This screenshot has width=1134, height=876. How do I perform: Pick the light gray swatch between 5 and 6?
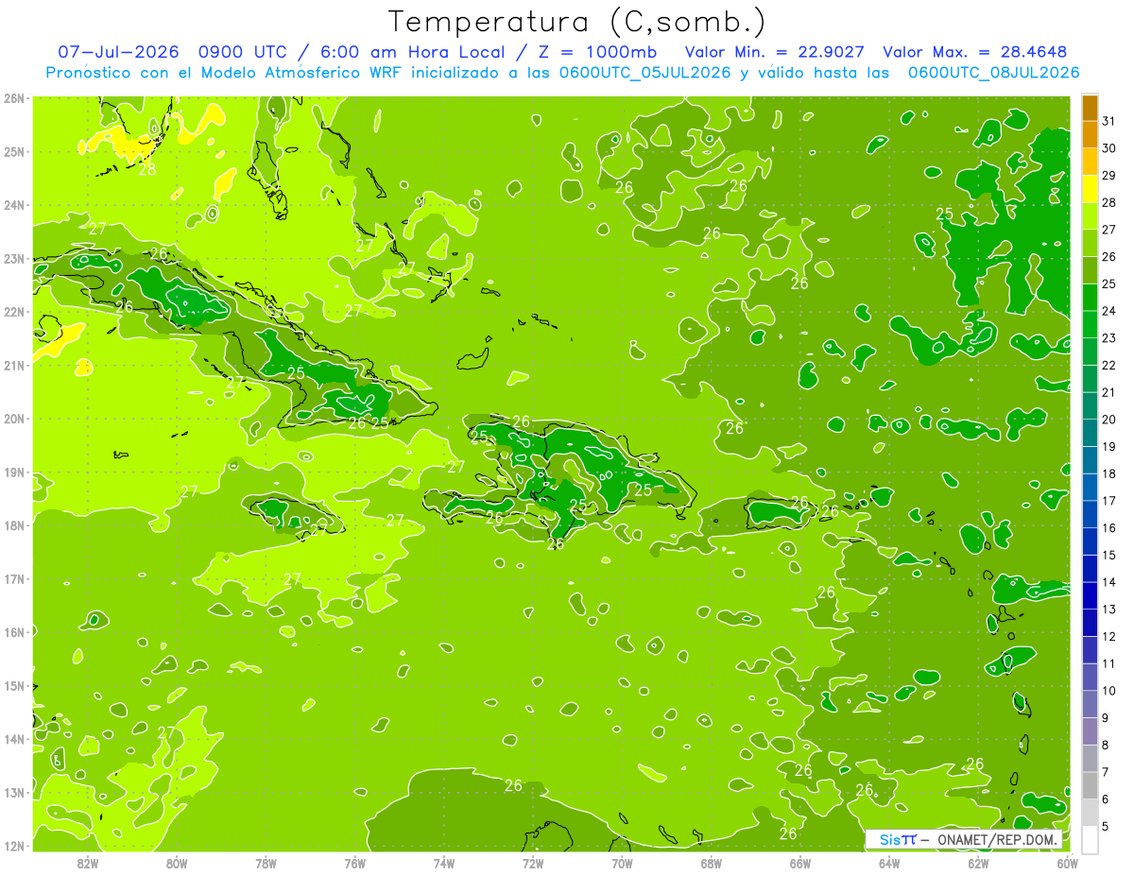(x=1090, y=813)
